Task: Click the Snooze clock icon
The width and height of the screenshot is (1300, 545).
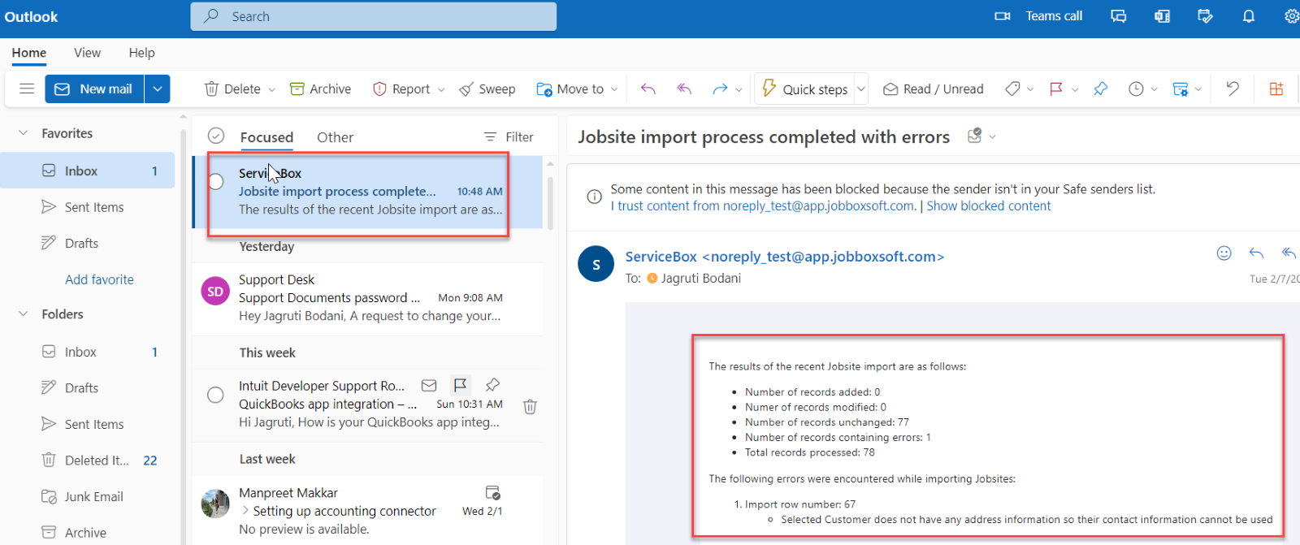Action: point(1136,89)
